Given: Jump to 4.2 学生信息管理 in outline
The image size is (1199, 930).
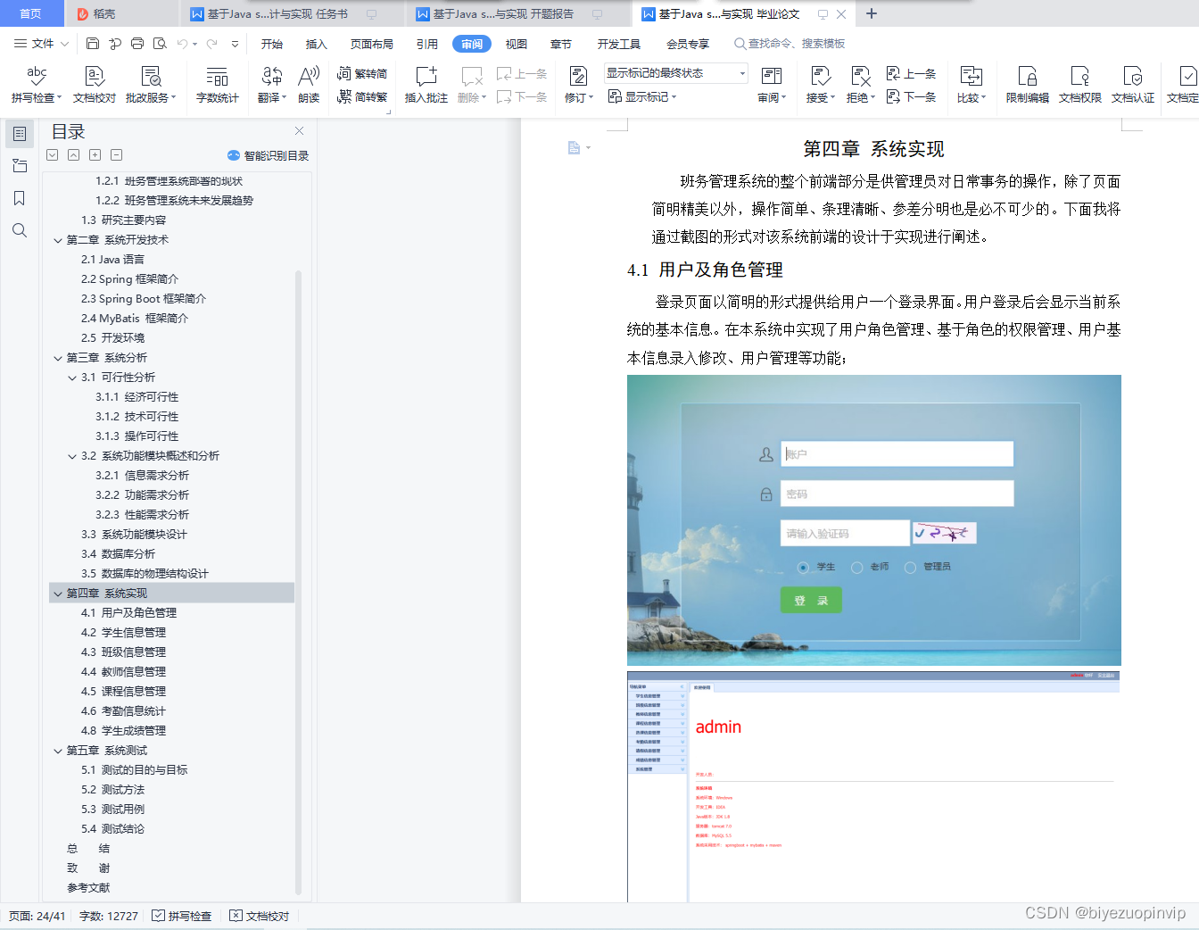Looking at the screenshot, I should (x=123, y=633).
